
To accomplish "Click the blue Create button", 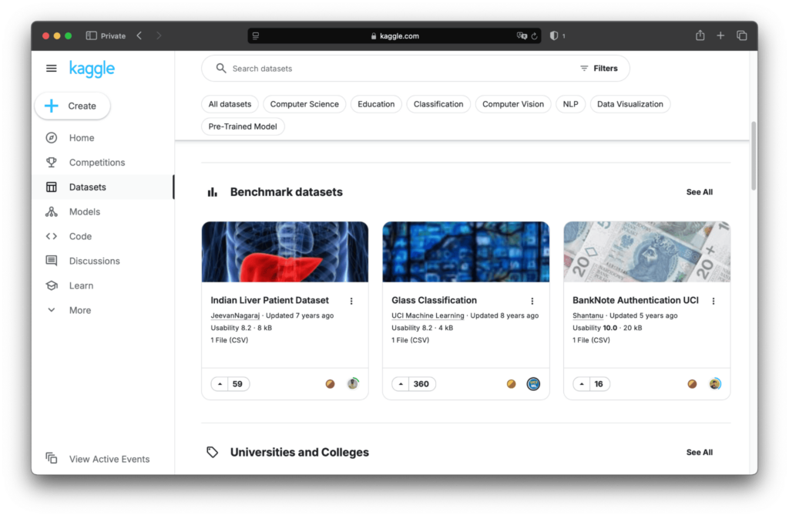I will click(72, 106).
